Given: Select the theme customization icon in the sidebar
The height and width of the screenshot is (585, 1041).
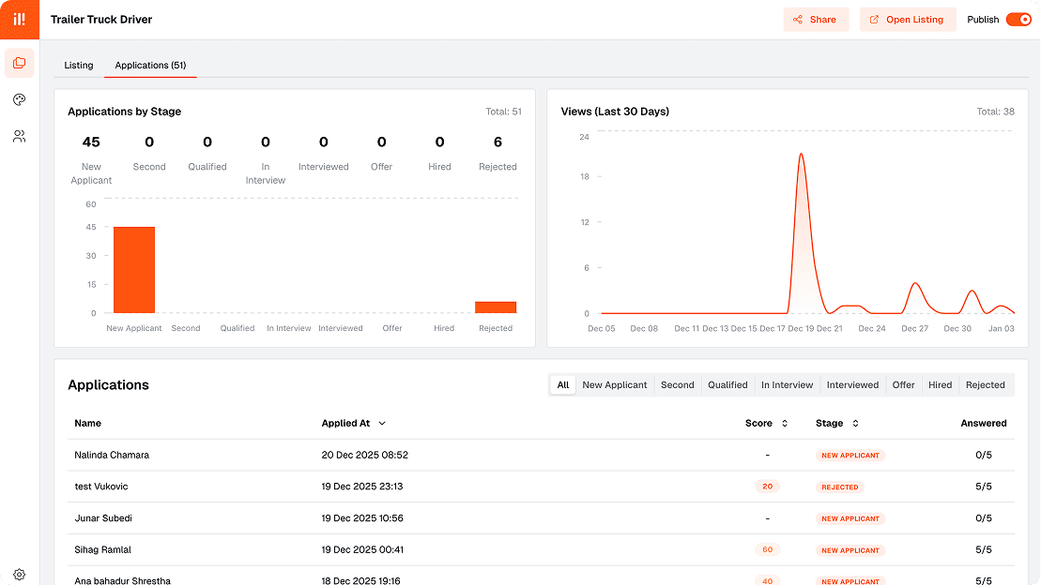Looking at the screenshot, I should coord(19,99).
